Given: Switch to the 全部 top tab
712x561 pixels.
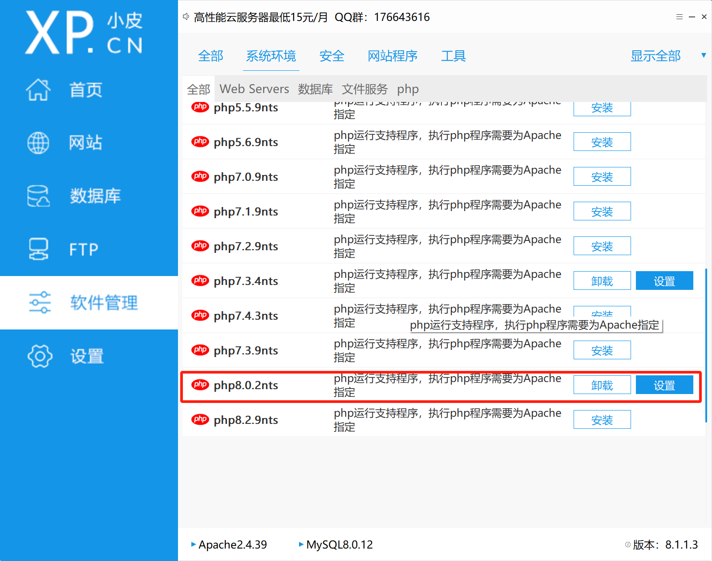Looking at the screenshot, I should [x=210, y=56].
